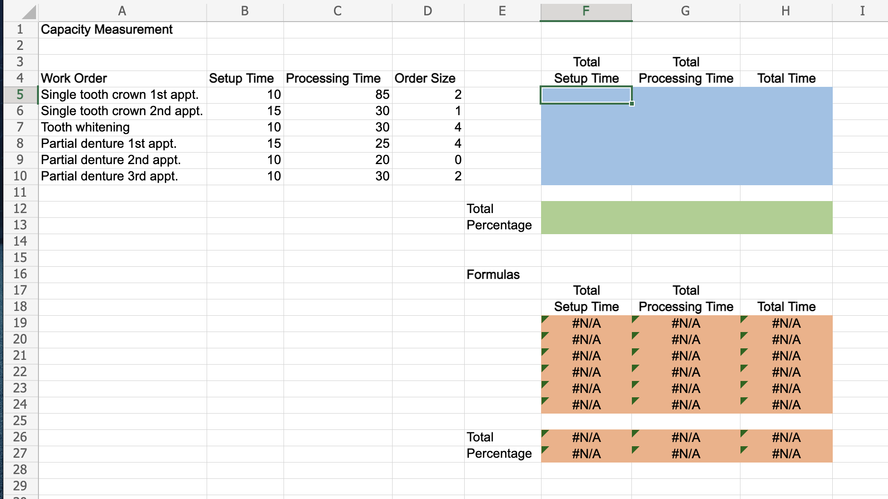Screen dimensions: 888x499
Task: Click 'Setup Time' header in row 18
Action: coord(586,307)
